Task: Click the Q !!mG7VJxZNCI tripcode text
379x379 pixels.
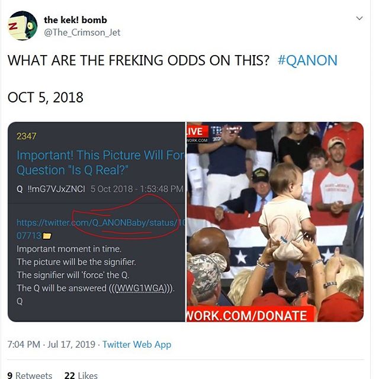Action: (x=51, y=189)
